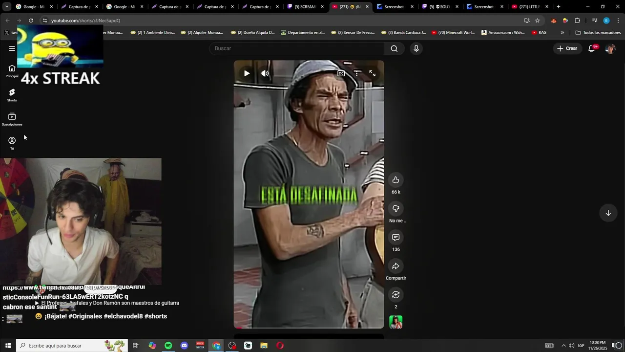Viewport: 625px width, 352px height.
Task: Open the 136 comments panel
Action: pos(396,238)
